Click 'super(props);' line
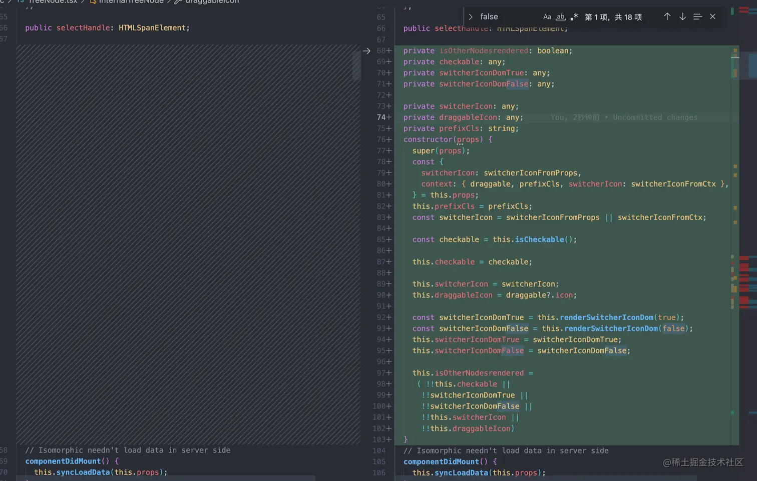This screenshot has height=481, width=757. point(441,151)
